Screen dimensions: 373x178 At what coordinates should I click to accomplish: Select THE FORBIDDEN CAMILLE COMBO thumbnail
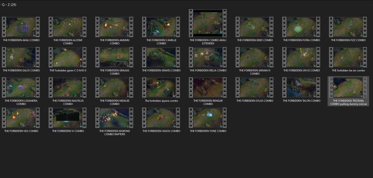coord(161,27)
